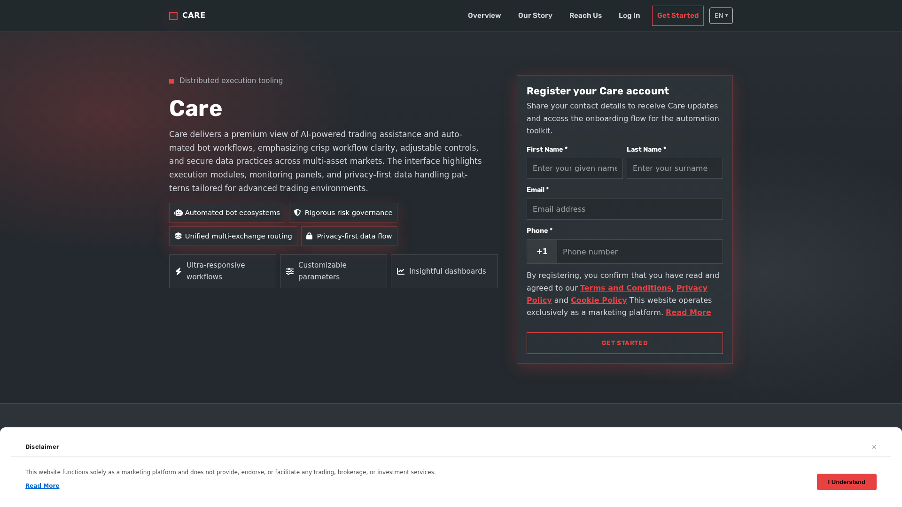Image resolution: width=902 pixels, height=507 pixels.
Task: Click the layers icon on Unified multi-exchange routing
Action: pos(178,236)
